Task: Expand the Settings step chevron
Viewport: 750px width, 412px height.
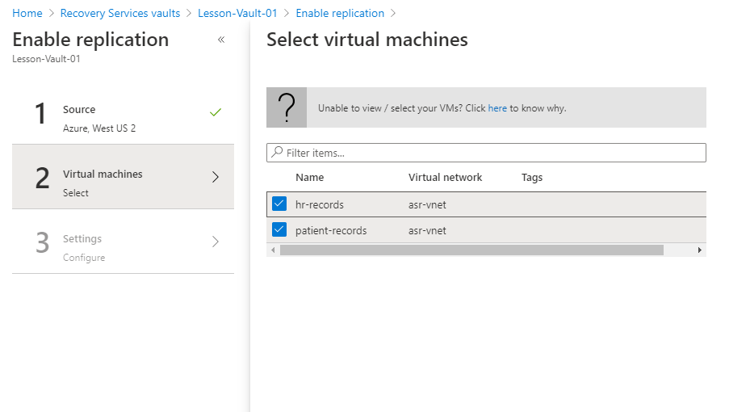Action: click(x=215, y=242)
